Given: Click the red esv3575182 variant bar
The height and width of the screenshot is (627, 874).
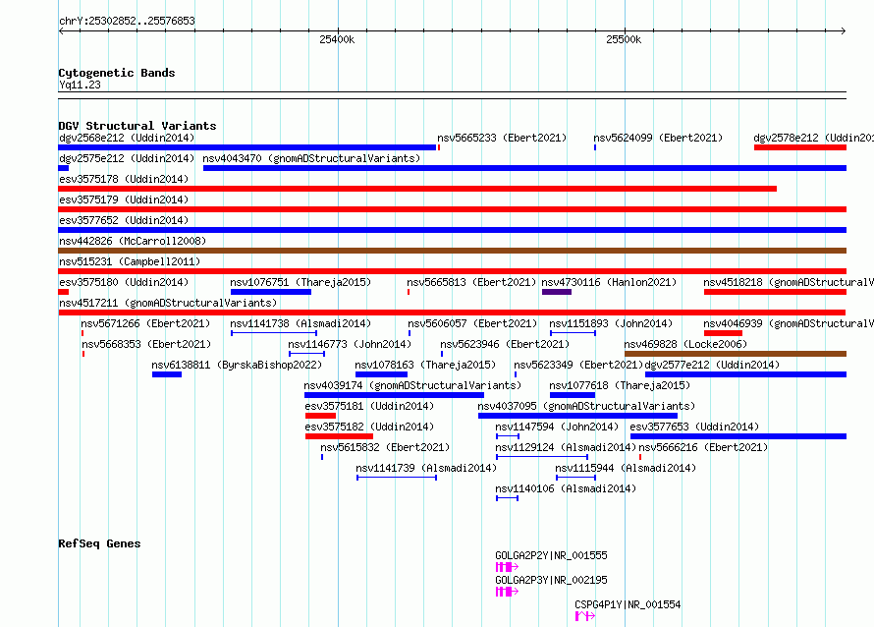Looking at the screenshot, I should coord(339,436).
